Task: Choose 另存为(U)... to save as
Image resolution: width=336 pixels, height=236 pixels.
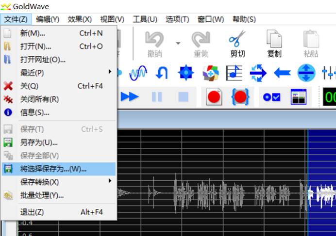Action: (39, 142)
